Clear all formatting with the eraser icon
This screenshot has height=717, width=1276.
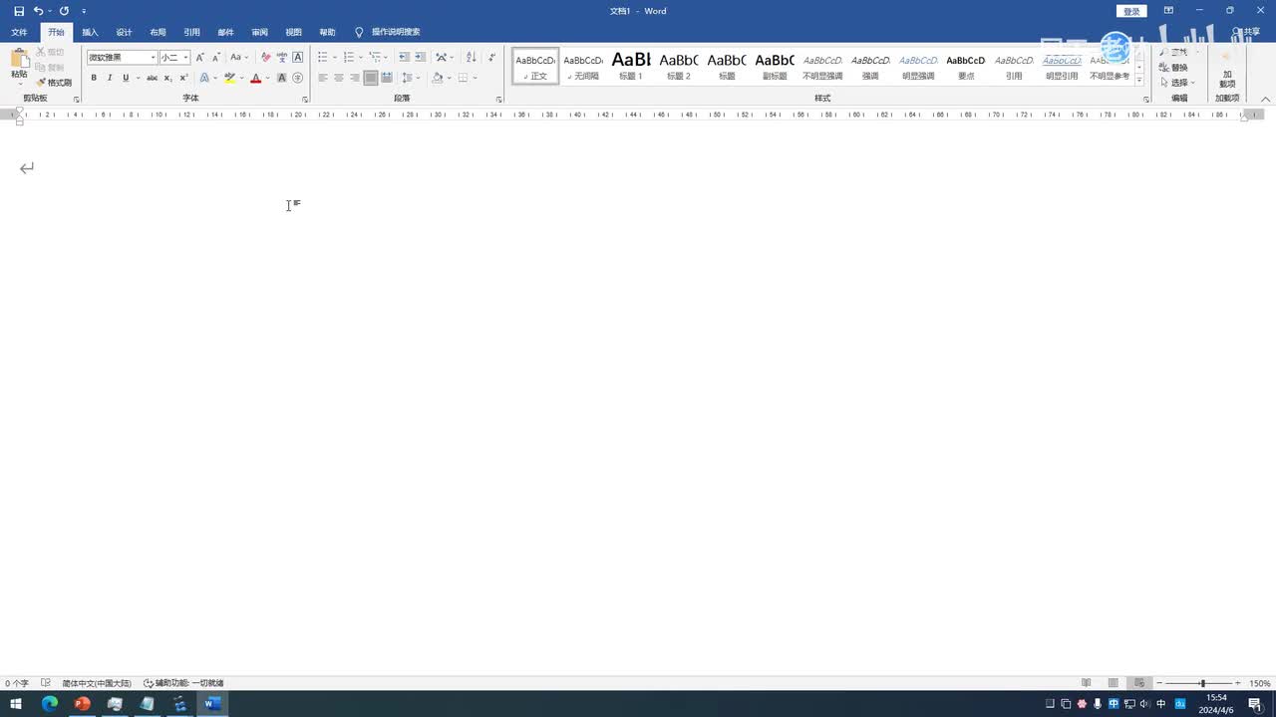(x=265, y=58)
